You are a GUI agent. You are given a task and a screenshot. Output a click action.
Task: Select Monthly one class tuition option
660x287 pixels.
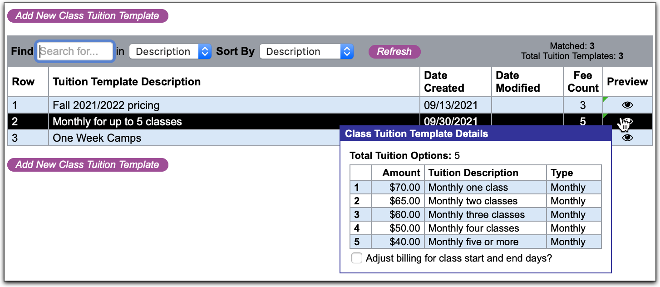[x=468, y=188]
